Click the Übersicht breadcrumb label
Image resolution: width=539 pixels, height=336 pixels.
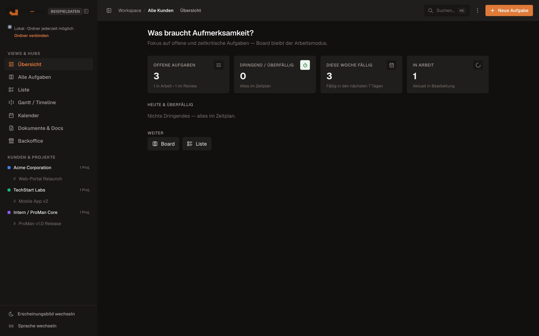(x=191, y=10)
